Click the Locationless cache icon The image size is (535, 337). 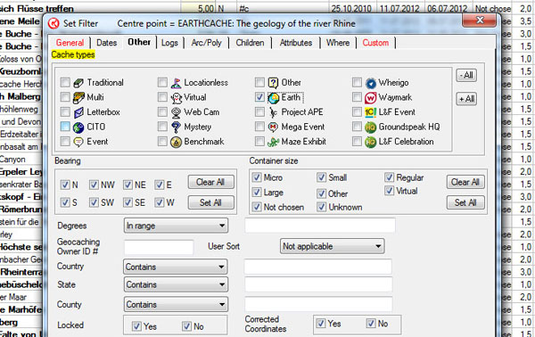pyautogui.click(x=176, y=83)
